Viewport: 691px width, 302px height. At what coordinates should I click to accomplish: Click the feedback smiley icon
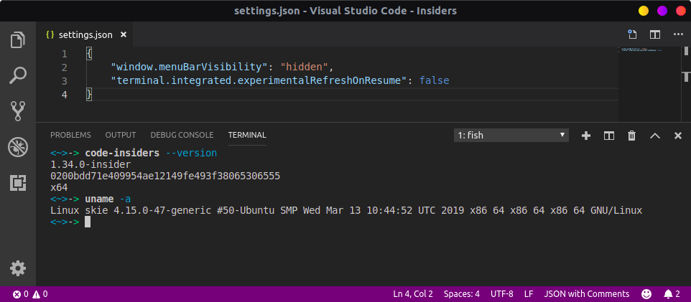pos(646,294)
